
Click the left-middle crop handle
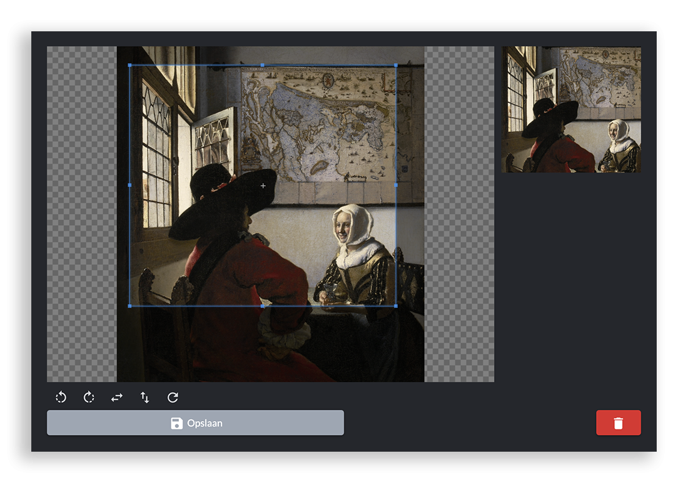pyautogui.click(x=129, y=185)
